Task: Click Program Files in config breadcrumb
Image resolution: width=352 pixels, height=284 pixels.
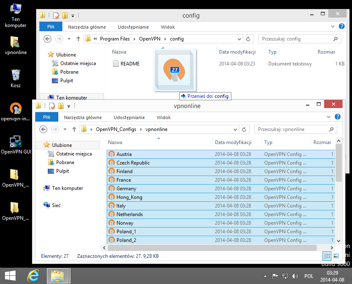Action: click(x=115, y=39)
